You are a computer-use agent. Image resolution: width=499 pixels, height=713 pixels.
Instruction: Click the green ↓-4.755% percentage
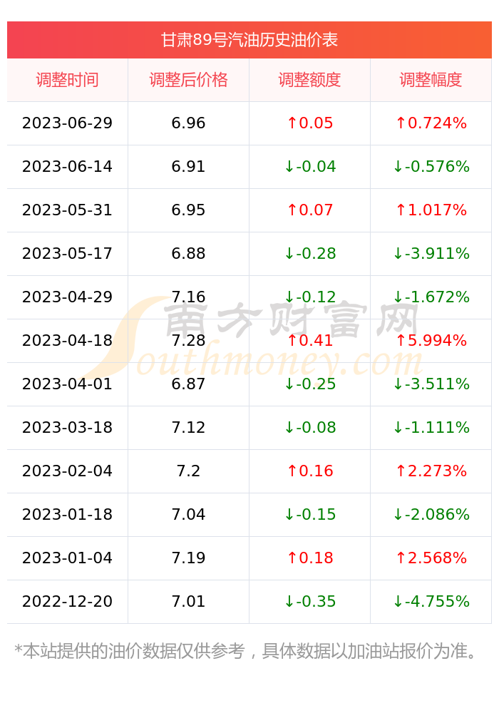point(431,602)
